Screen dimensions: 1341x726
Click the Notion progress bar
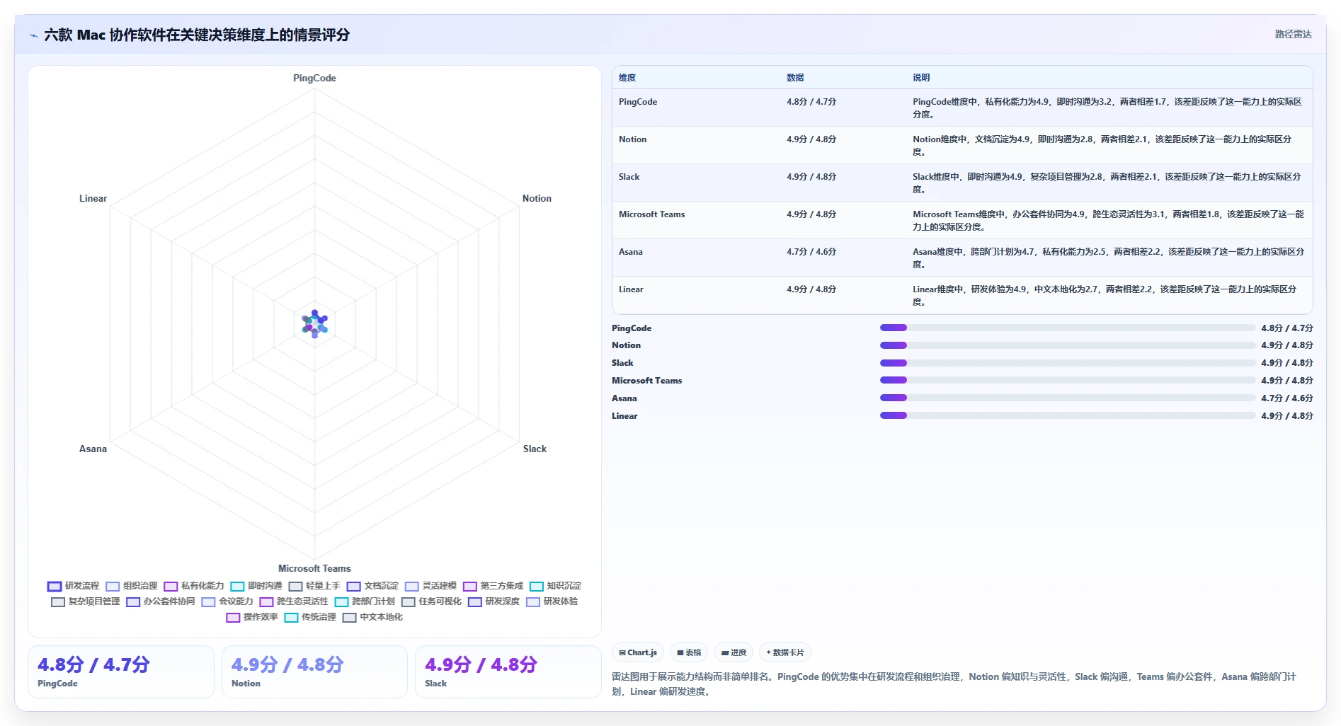pos(1067,345)
